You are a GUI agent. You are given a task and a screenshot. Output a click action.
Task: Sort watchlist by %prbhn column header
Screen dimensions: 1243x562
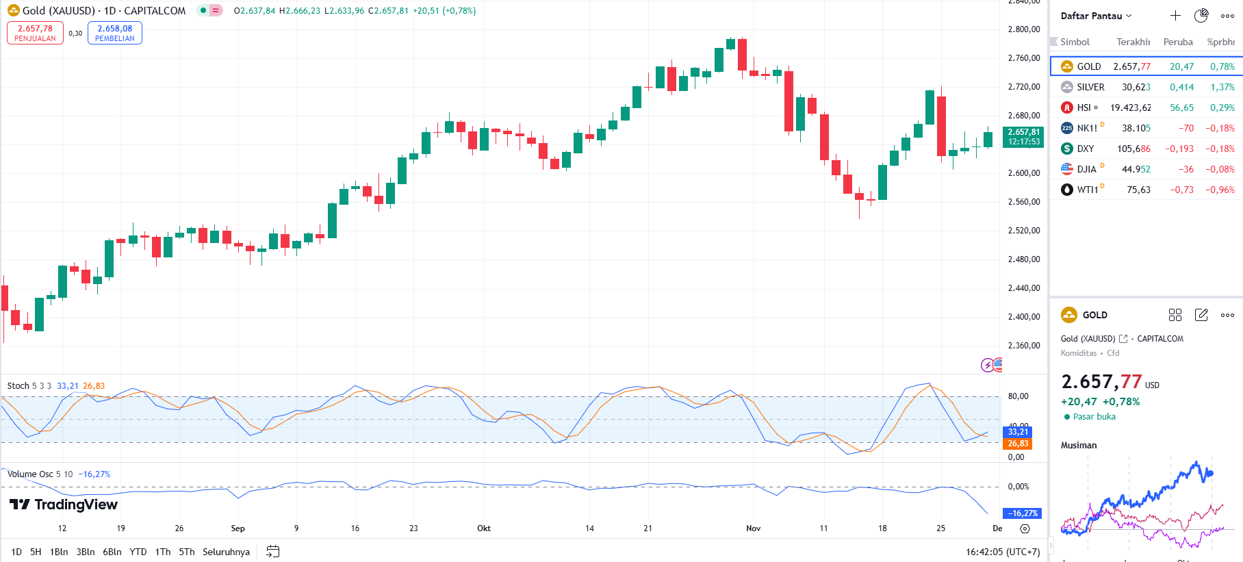[1221, 42]
